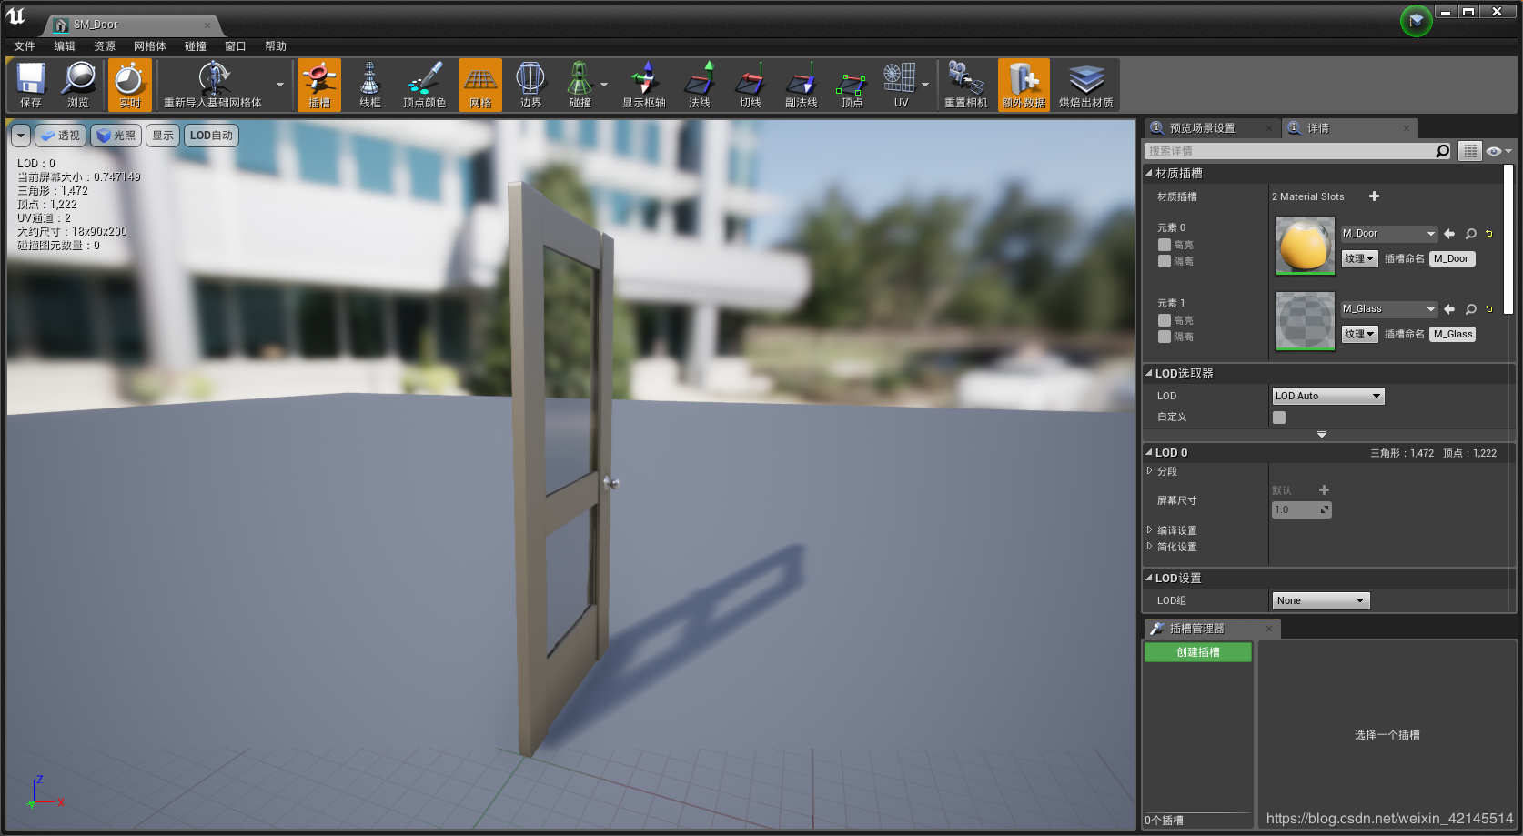Open the viewport options dropdown arrow
The height and width of the screenshot is (836, 1523).
point(21,136)
